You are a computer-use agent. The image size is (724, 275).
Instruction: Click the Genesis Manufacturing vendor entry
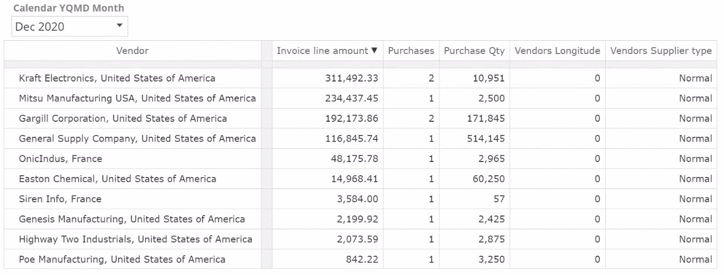[x=132, y=219]
